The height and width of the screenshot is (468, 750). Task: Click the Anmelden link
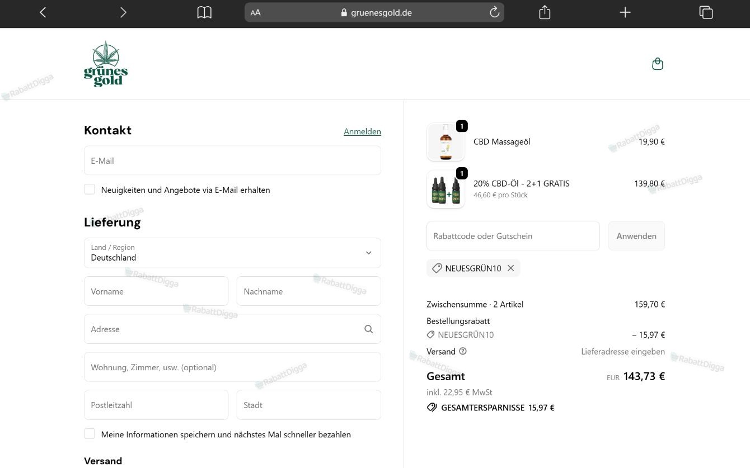click(x=362, y=131)
